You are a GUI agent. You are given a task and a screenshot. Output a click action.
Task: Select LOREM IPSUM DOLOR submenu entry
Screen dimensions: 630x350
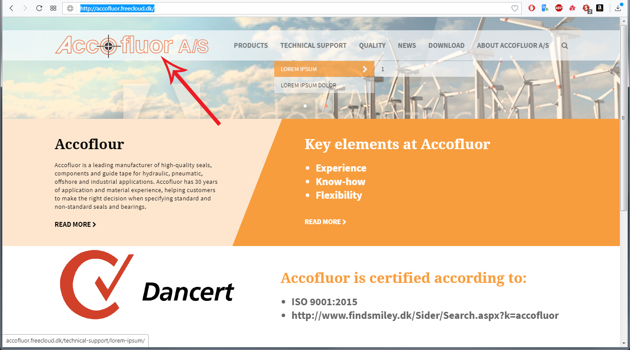tap(324, 85)
